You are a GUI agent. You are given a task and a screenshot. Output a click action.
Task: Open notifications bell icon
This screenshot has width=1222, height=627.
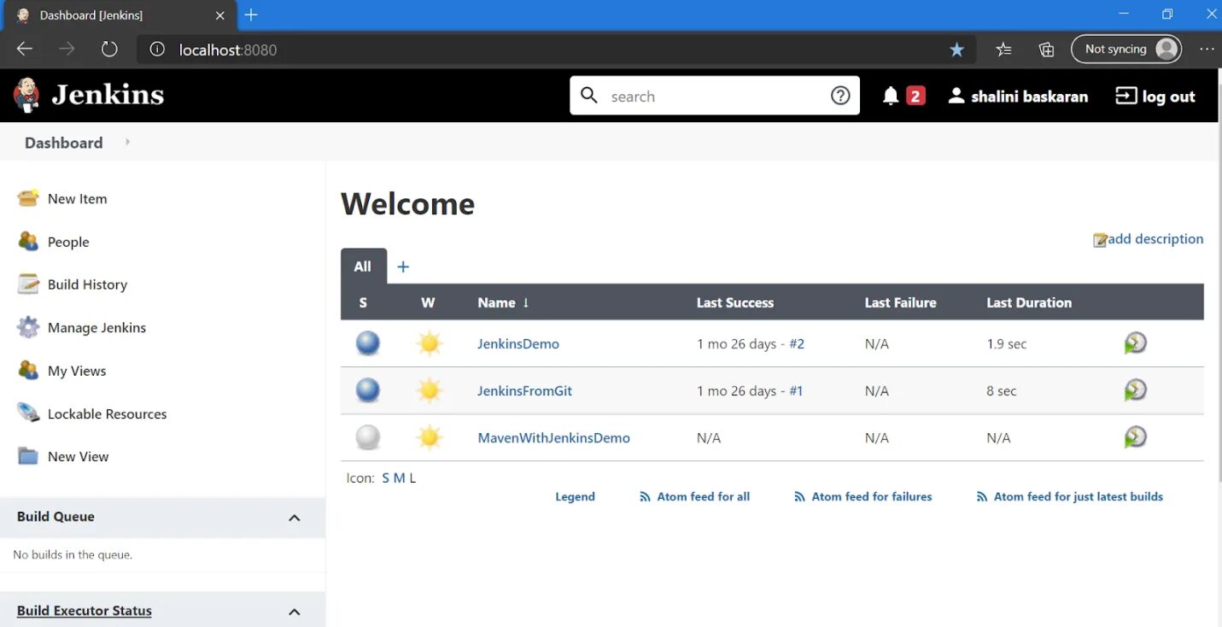point(891,96)
